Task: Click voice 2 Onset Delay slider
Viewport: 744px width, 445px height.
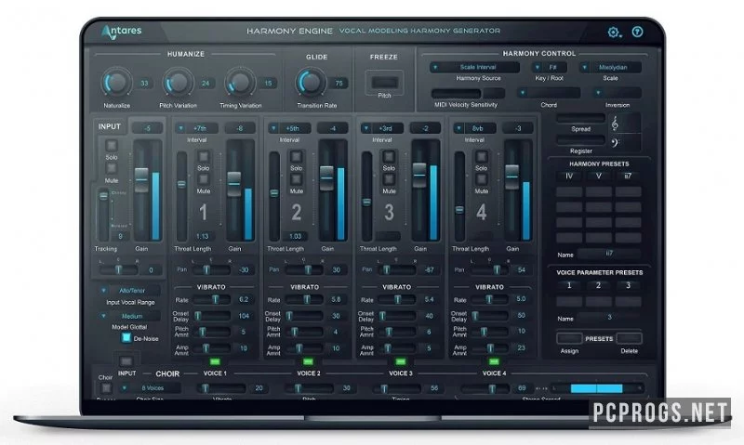Action: pos(304,316)
